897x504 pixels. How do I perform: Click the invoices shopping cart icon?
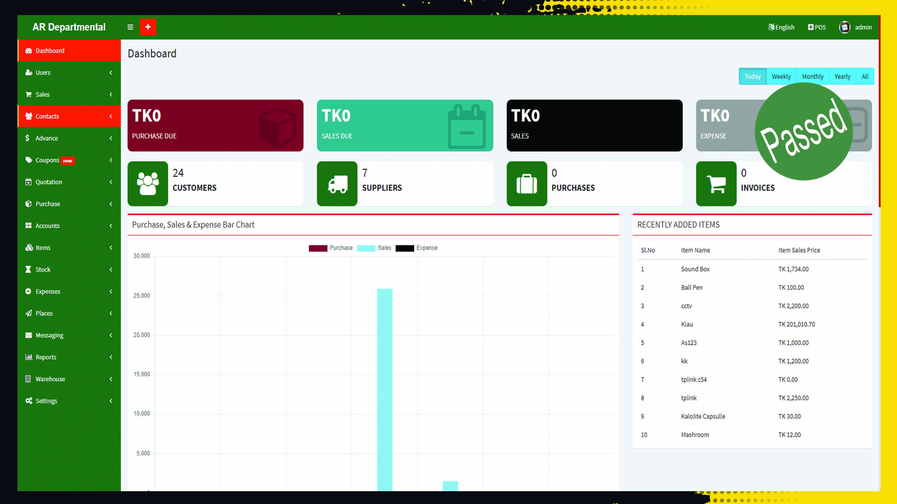[716, 184]
